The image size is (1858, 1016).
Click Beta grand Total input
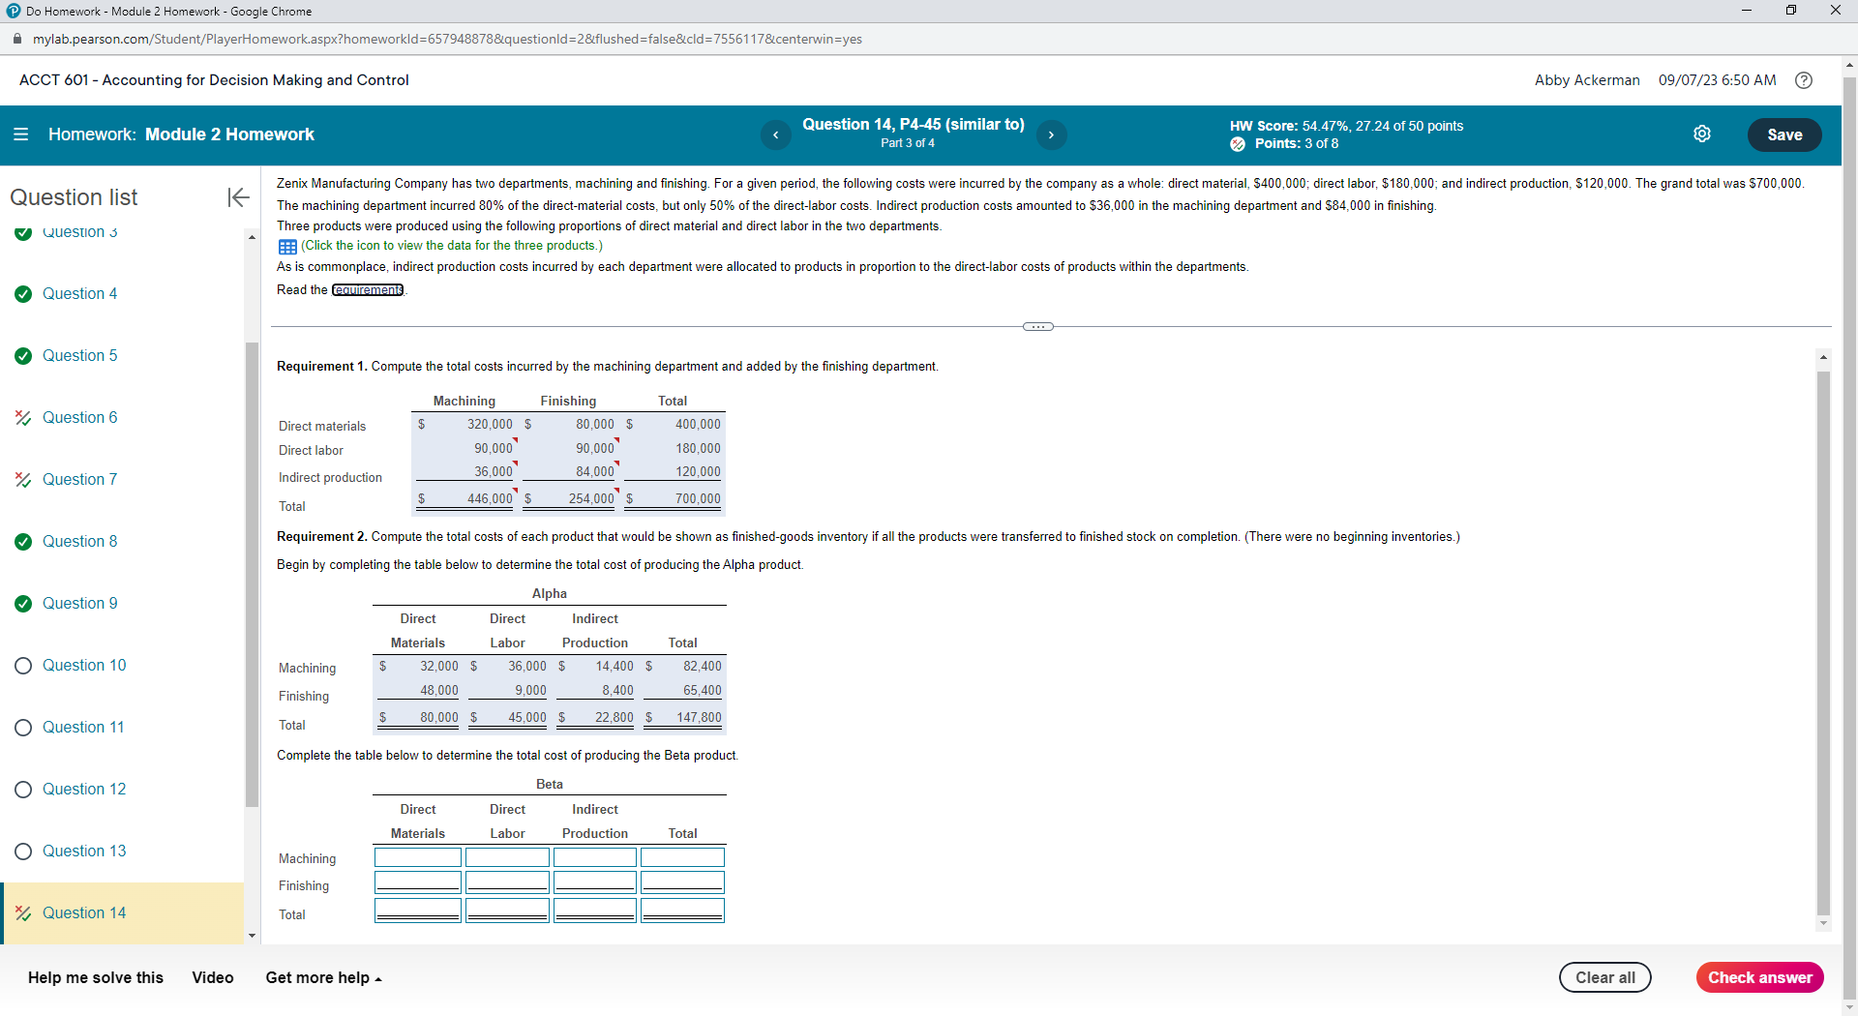point(682,910)
